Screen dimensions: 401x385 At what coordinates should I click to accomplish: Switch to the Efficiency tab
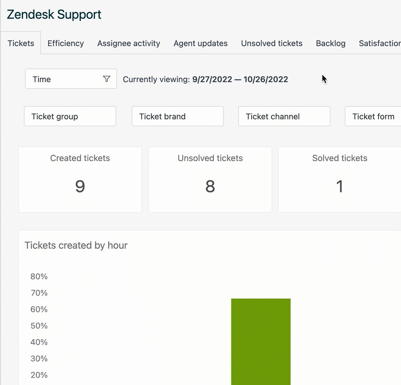point(66,43)
